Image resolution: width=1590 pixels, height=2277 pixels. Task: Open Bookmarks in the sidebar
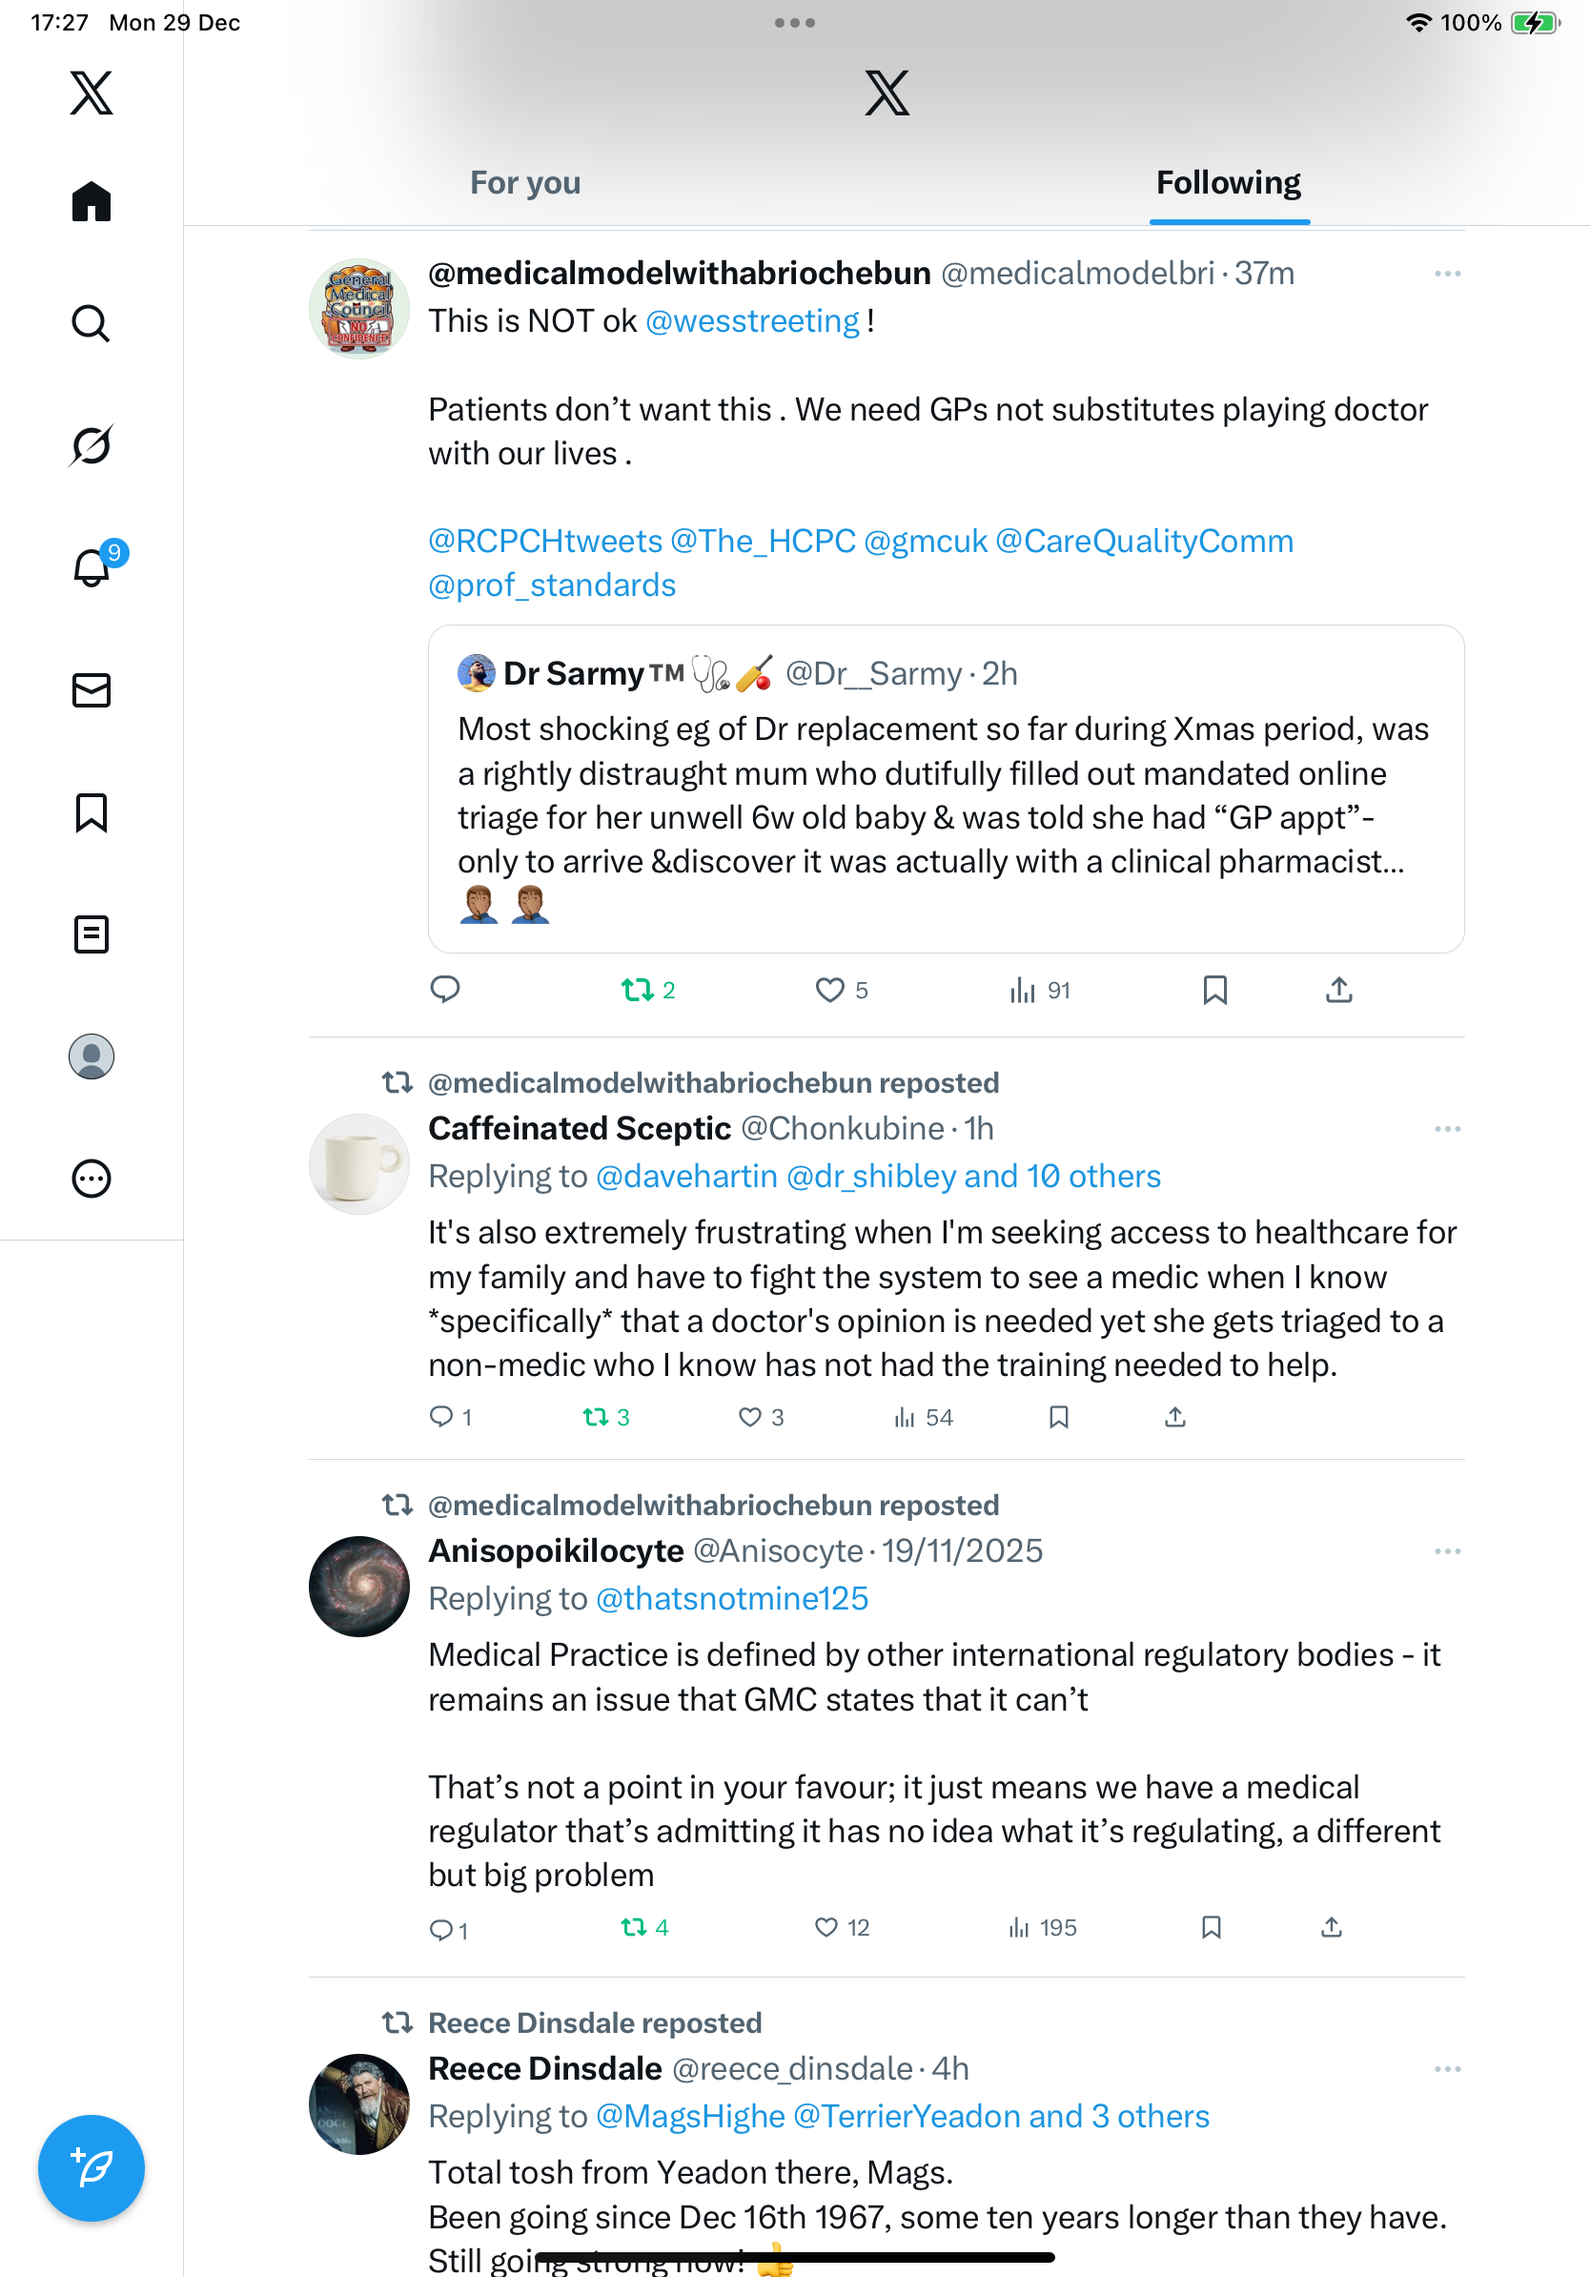[91, 812]
